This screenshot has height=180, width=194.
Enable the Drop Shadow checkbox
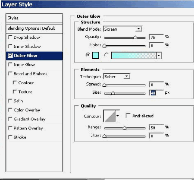(x=10, y=37)
